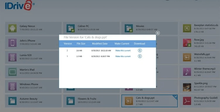Open the Autumn Beauty folder icon
Screen dimensions: 220x112
12,101
